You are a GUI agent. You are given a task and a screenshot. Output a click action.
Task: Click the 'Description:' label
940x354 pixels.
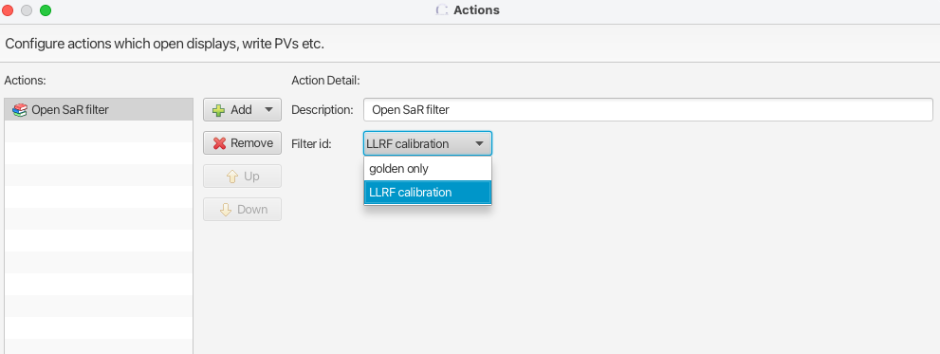point(323,110)
